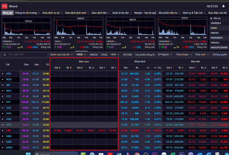Screen dimensions: 229x155
Task: Toggle HNX30 in the index list
Action: coord(215,33)
